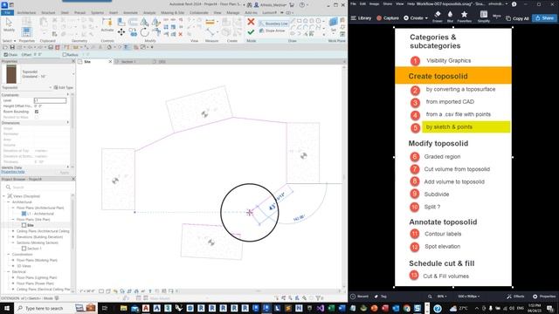This screenshot has width=559, height=314.
Task: Toggle the Chain checkbox in options bar
Action: [x=6, y=55]
